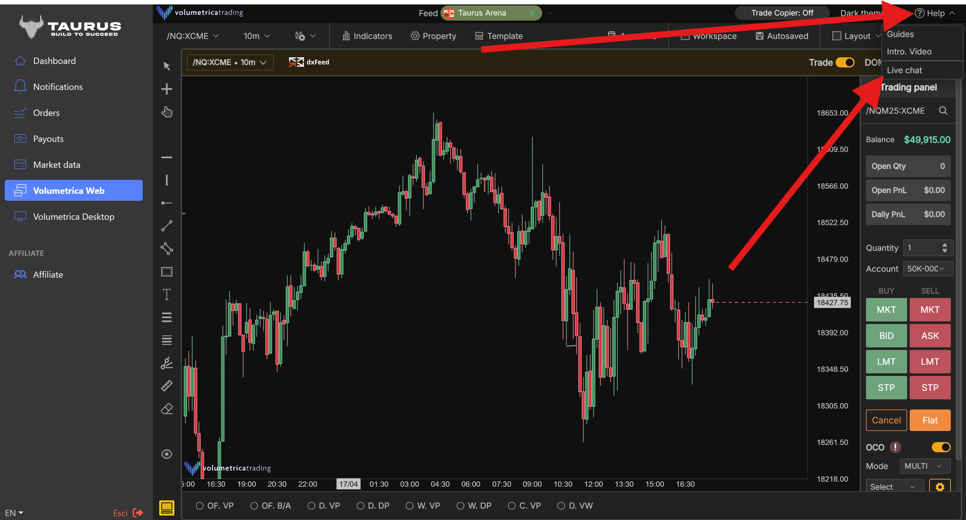Image resolution: width=966 pixels, height=520 pixels.
Task: Open the Payouts sidebar item
Action: pyautogui.click(x=48, y=139)
